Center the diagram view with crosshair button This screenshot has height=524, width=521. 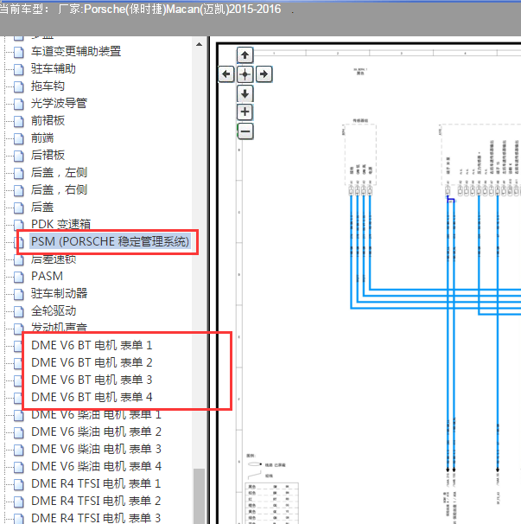[x=245, y=73]
